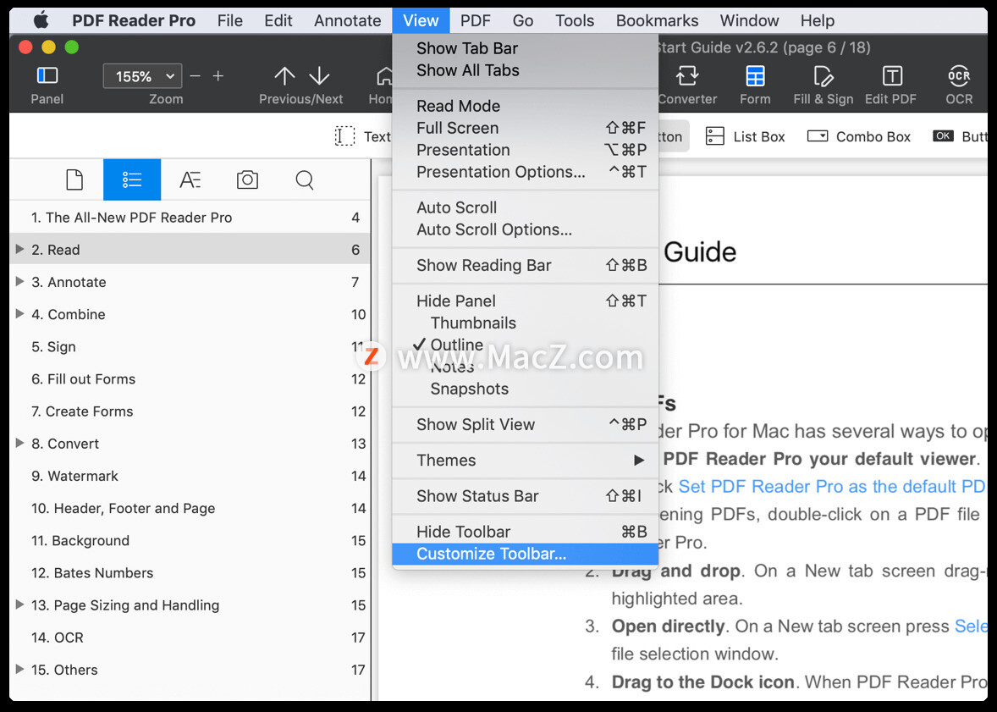Expand the '8. Convert' outline item
This screenshot has height=712, width=997.
click(19, 443)
